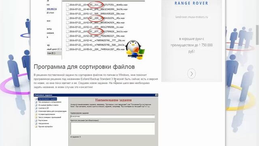Screen dimensions: 259x146
Task: Click the icon beside 'Конечная папка для синхронизации'
Action: [x=36, y=111]
